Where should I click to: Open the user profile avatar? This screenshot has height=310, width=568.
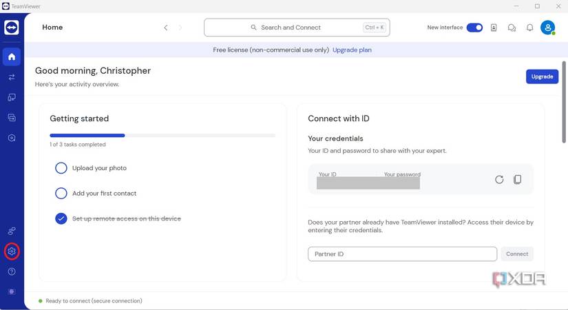[548, 28]
